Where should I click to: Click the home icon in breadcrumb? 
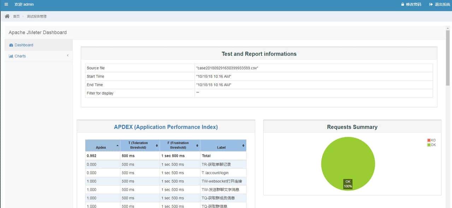click(7, 16)
